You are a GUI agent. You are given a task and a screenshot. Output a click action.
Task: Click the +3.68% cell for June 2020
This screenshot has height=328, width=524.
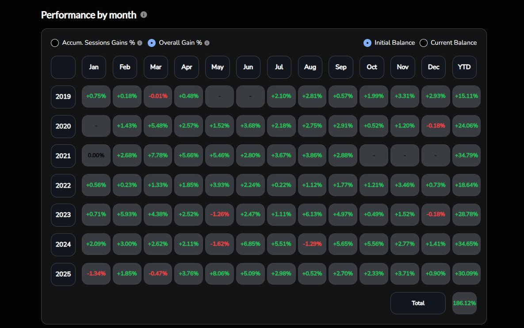[250, 126]
